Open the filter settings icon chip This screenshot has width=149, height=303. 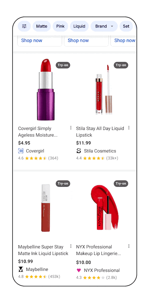point(24,26)
